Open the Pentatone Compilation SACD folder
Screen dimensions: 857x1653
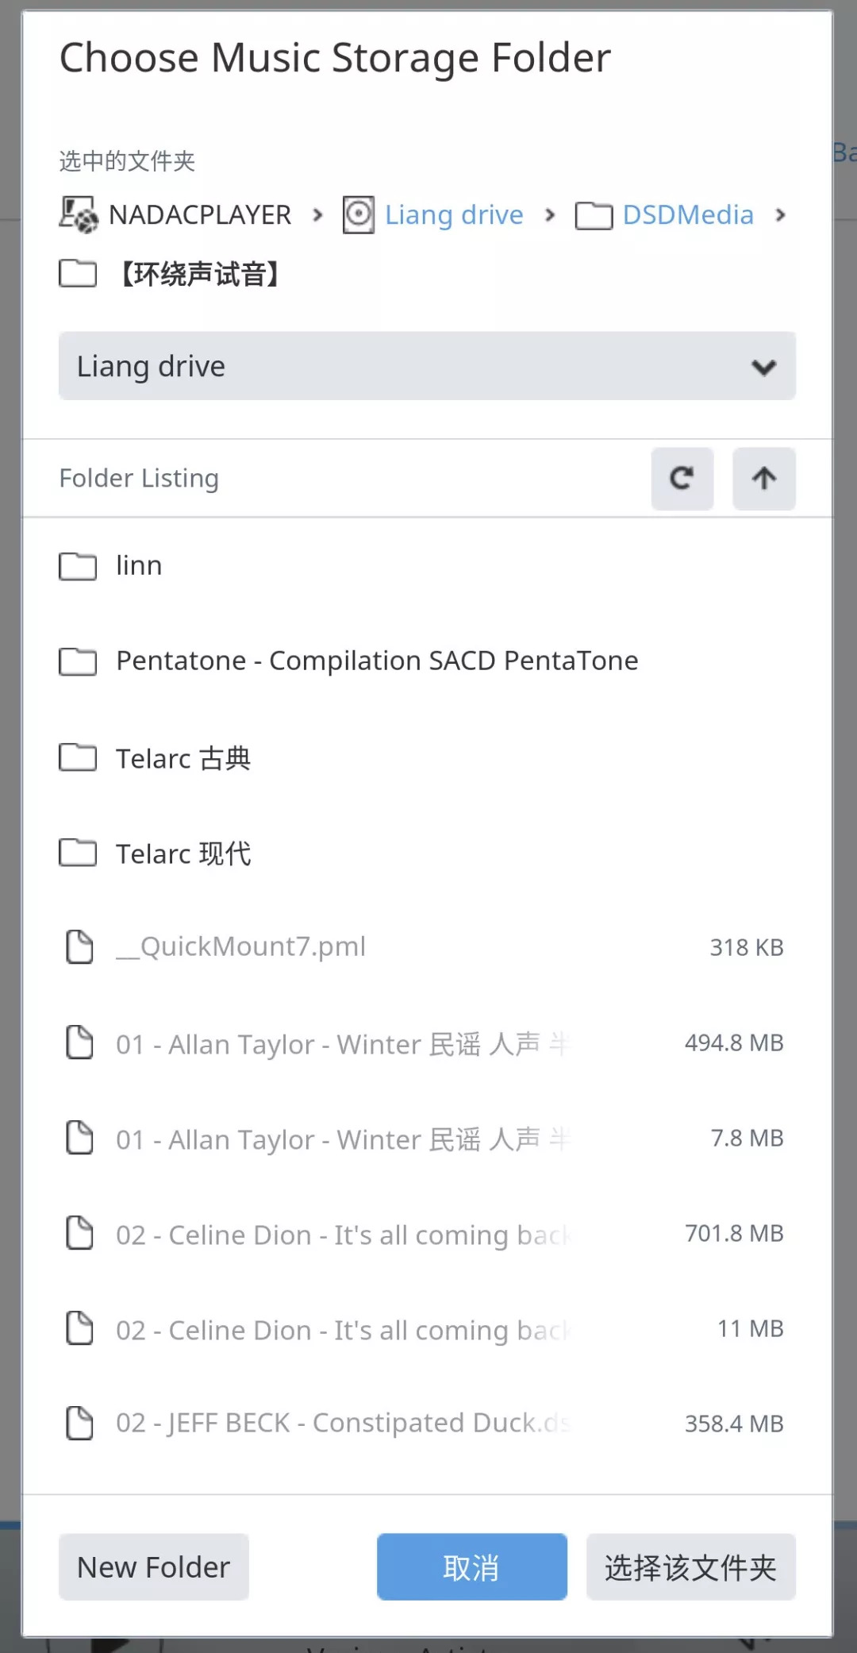[377, 661]
